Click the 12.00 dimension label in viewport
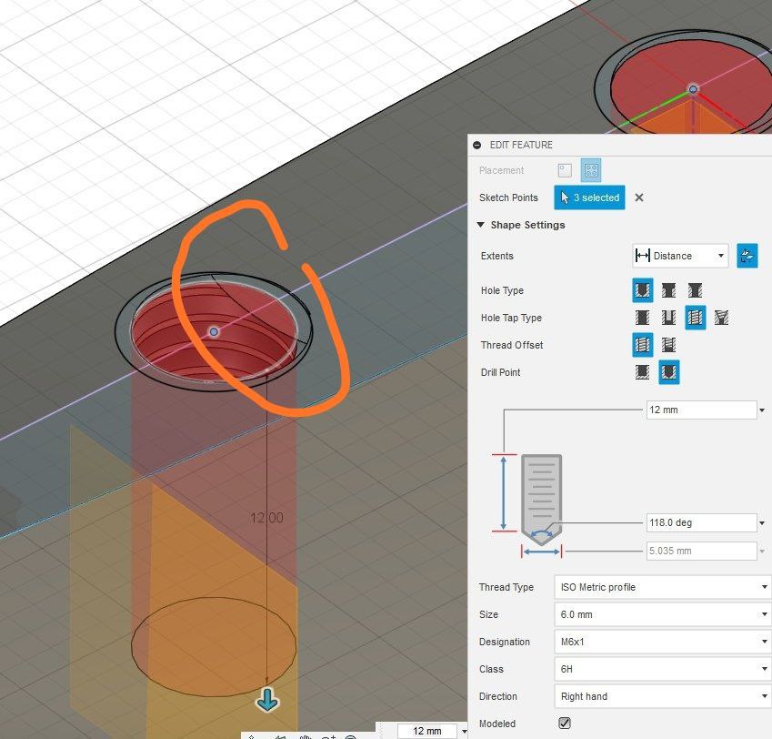 (266, 518)
